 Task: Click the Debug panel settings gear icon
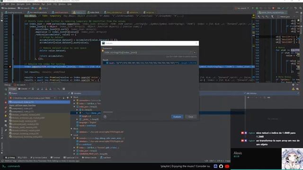293,85
